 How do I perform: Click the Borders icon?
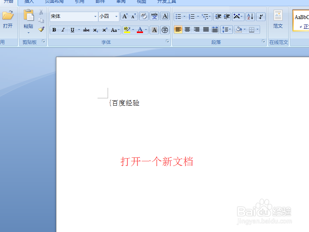(x=251, y=30)
